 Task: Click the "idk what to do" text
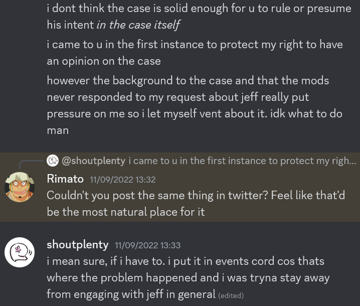[x=306, y=113]
